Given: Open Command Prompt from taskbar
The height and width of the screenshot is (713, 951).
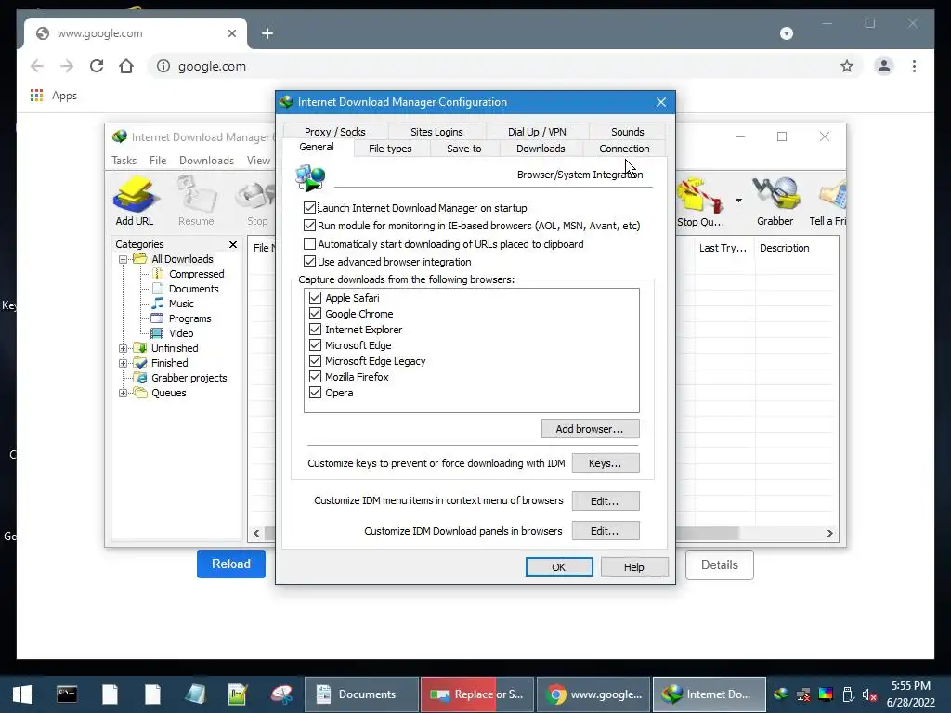Looking at the screenshot, I should click(67, 694).
